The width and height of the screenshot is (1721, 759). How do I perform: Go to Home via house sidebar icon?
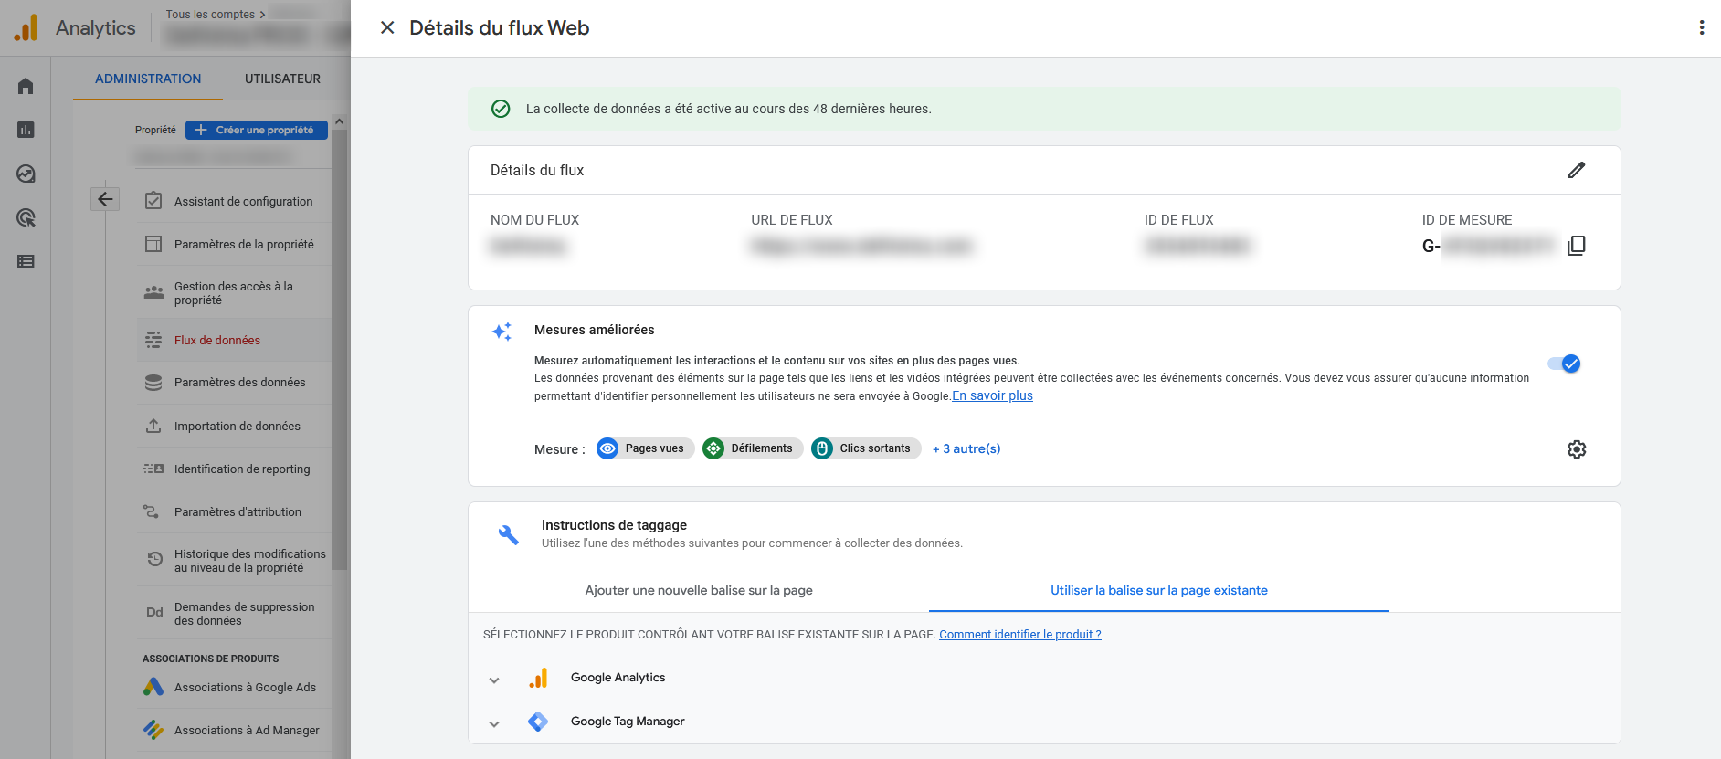pyautogui.click(x=26, y=86)
